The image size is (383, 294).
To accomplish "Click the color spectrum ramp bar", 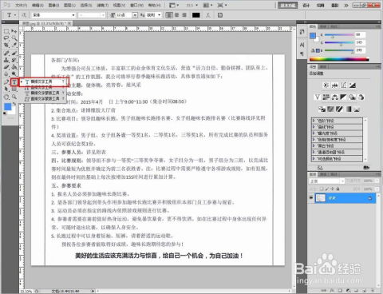I will pos(339,59).
